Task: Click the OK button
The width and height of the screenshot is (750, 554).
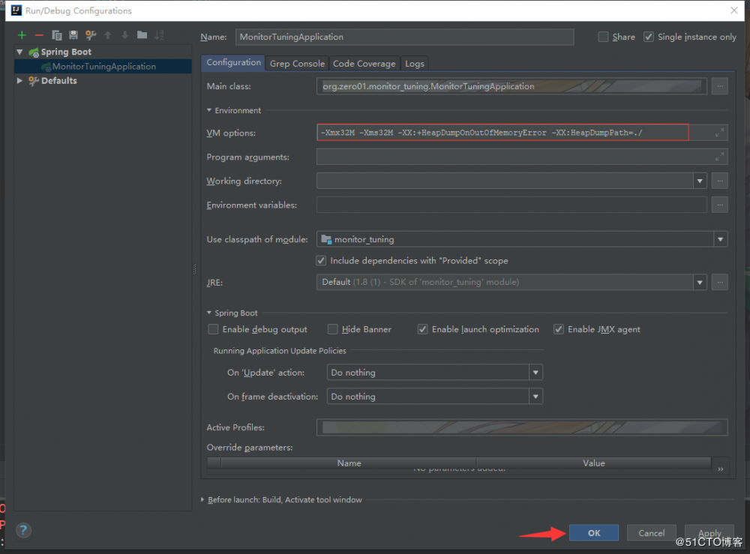Action: click(x=593, y=533)
